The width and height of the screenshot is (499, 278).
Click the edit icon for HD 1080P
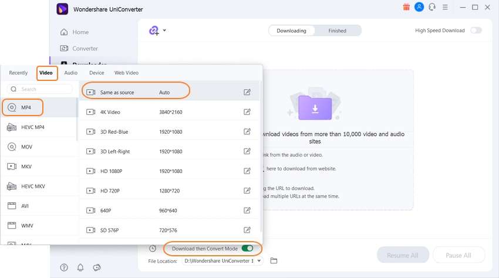247,171
